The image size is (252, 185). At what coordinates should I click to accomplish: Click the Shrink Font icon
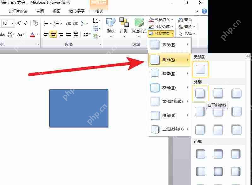click(x=25, y=23)
